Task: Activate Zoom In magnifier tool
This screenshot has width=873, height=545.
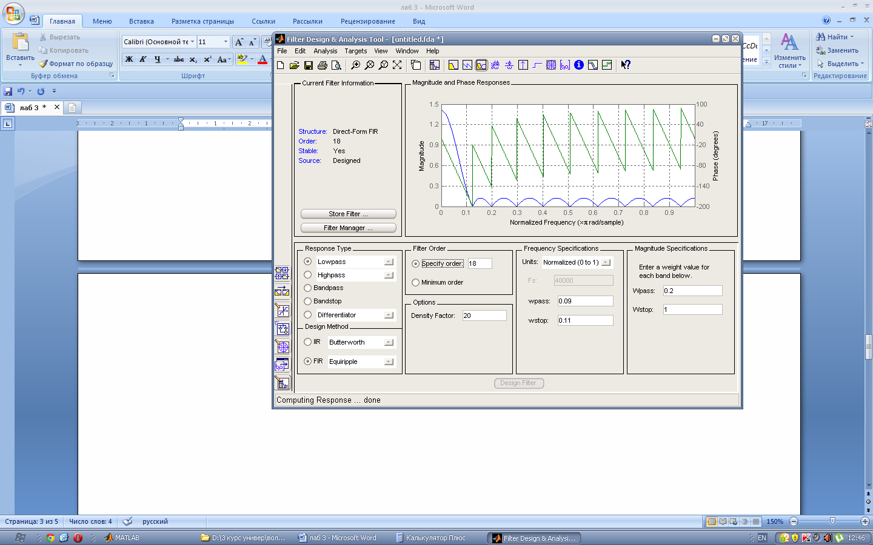Action: [356, 65]
